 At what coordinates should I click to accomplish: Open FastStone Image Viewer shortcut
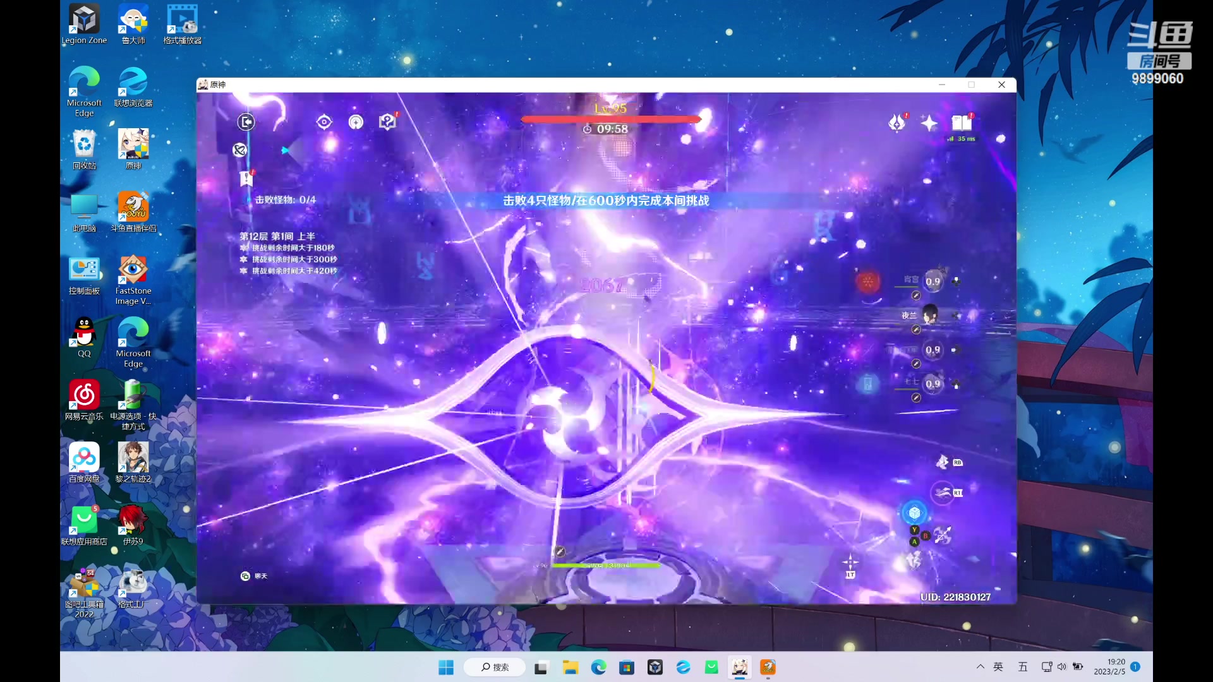click(x=133, y=280)
